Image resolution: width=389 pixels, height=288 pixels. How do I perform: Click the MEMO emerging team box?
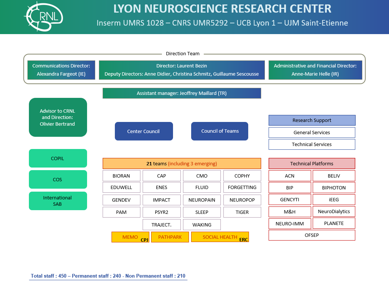coord(130,237)
